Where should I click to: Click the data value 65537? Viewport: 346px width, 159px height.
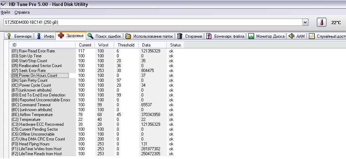point(146,105)
